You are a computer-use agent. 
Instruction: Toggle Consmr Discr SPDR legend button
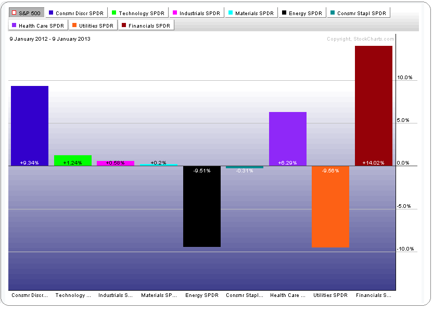click(x=76, y=13)
